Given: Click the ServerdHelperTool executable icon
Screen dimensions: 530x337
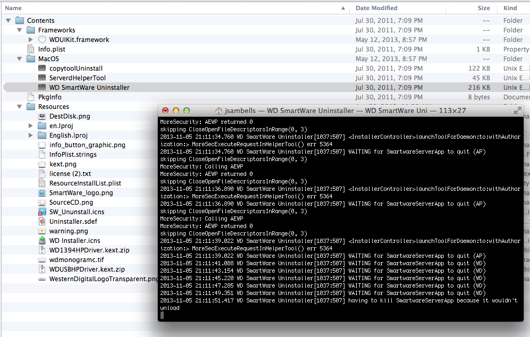Looking at the screenshot, I should tap(42, 78).
